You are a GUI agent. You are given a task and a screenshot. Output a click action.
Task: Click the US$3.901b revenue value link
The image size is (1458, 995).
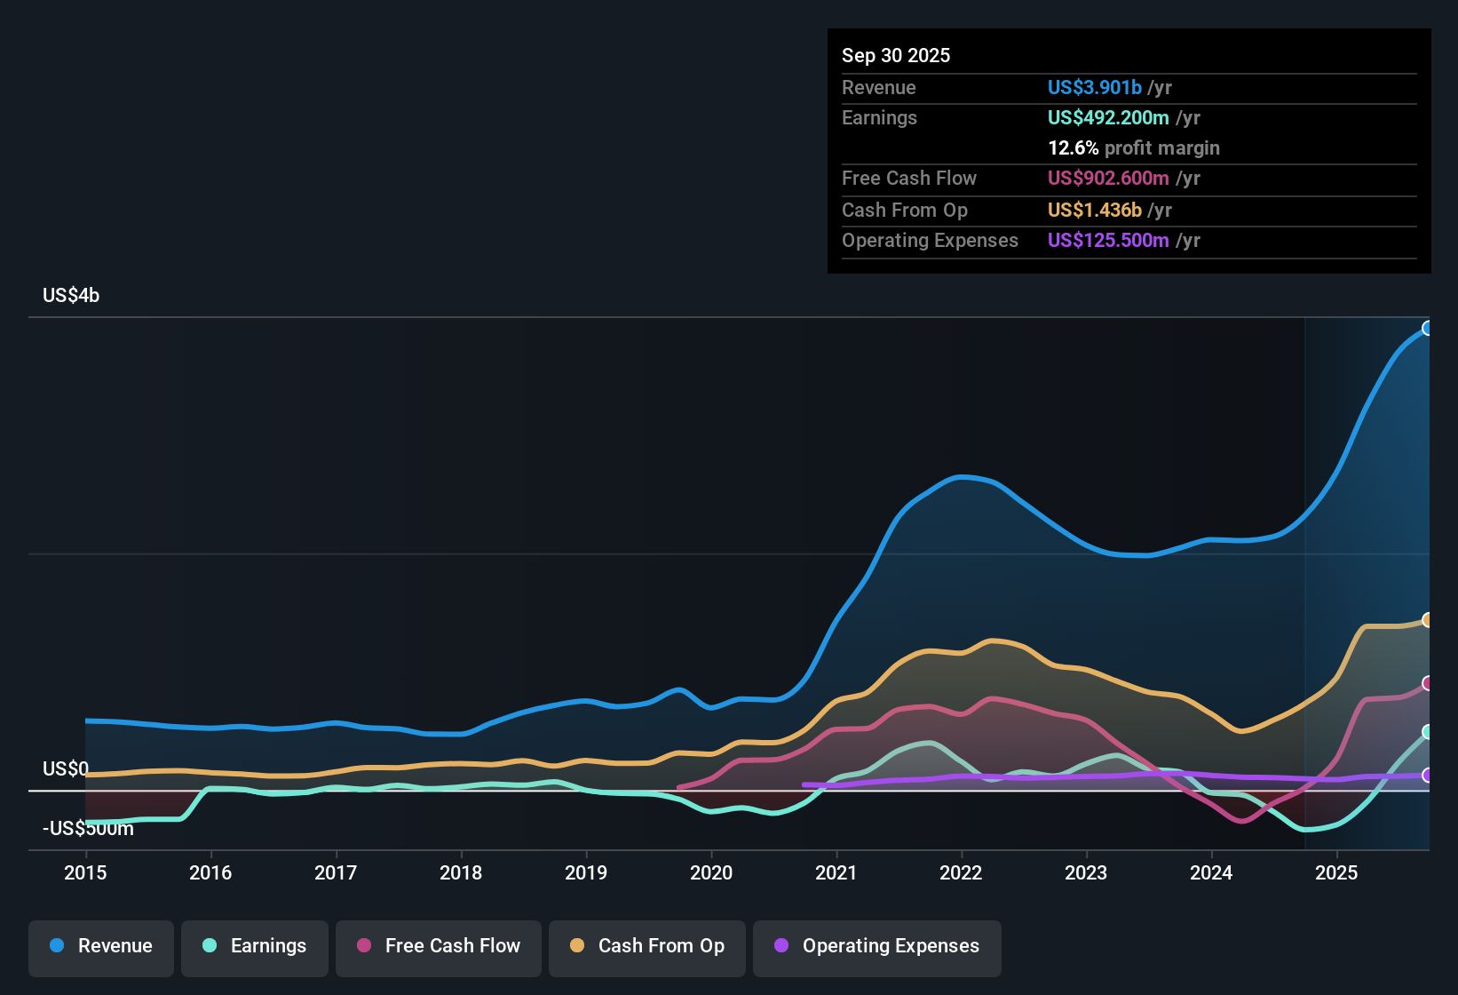pos(1094,87)
